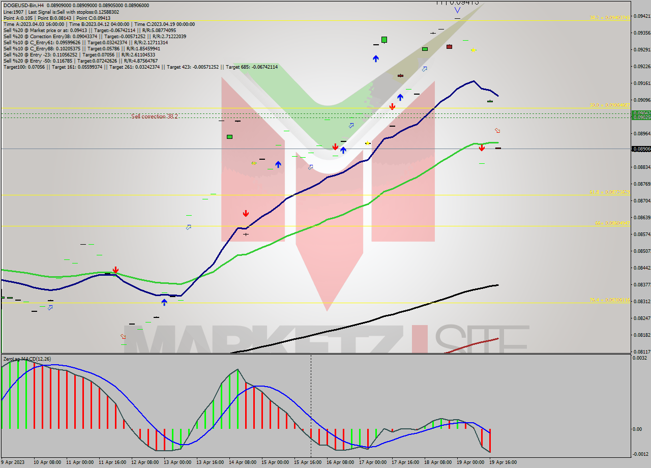This screenshot has height=468, width=651.
Task: Click the 0.08834 price axis label
Action: click(x=642, y=167)
